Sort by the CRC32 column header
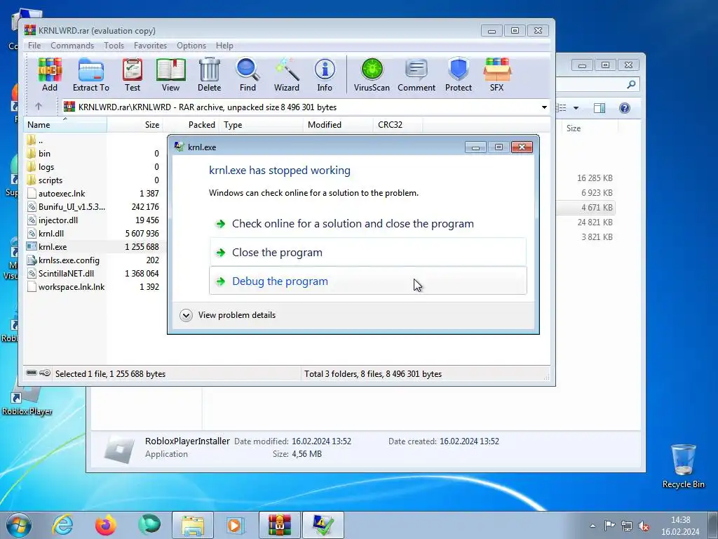 pyautogui.click(x=398, y=125)
